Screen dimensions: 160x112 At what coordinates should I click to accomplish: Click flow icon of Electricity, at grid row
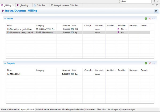pos(8,29)
